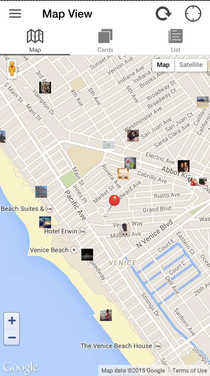Zoom out with the minus button
The width and height of the screenshot is (210, 376).
click(x=12, y=338)
